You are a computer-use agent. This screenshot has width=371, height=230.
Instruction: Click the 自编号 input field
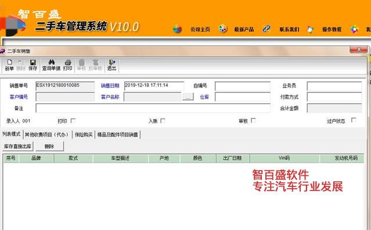[243, 85]
